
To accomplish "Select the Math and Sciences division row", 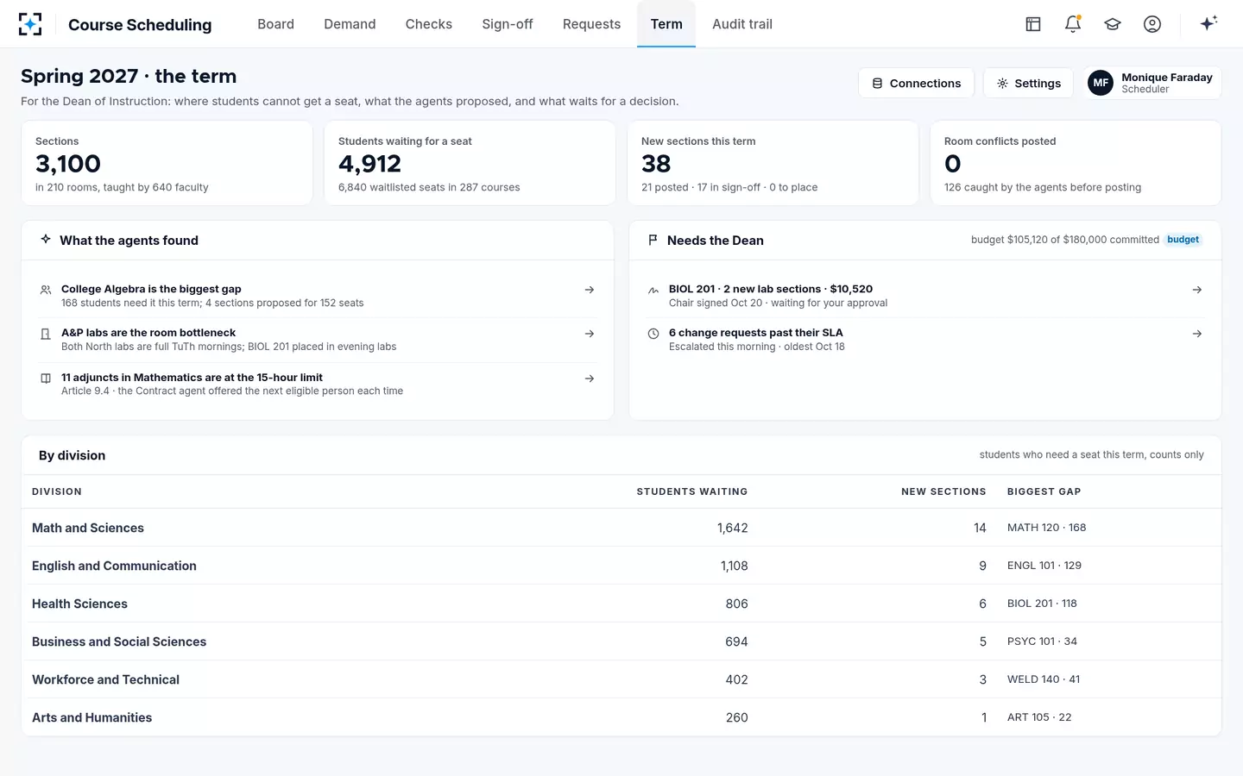I will pos(621,528).
